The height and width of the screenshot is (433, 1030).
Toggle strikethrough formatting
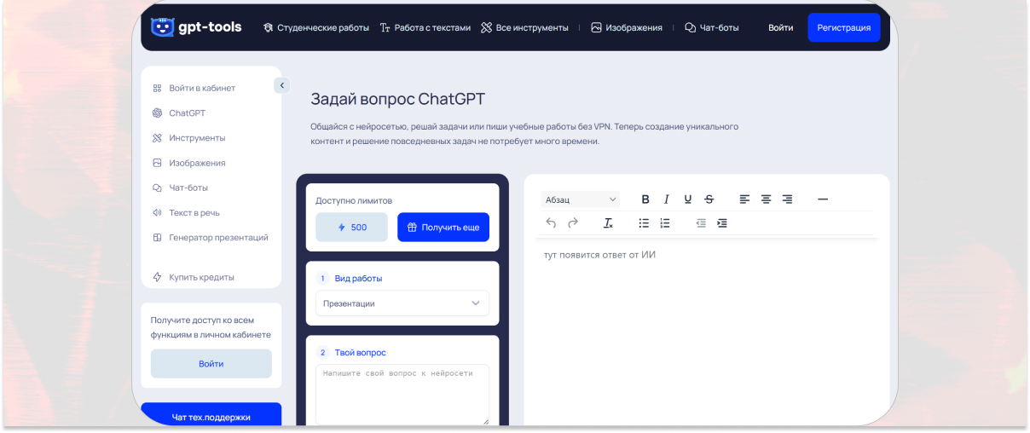click(709, 199)
